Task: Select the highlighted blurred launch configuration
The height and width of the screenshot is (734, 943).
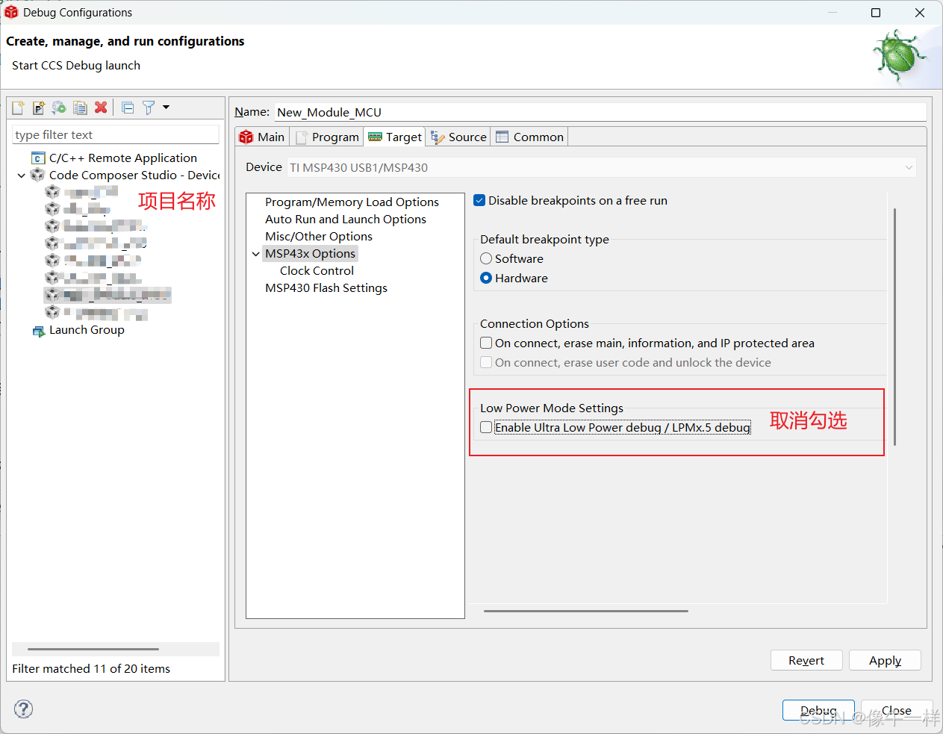Action: pos(108,295)
